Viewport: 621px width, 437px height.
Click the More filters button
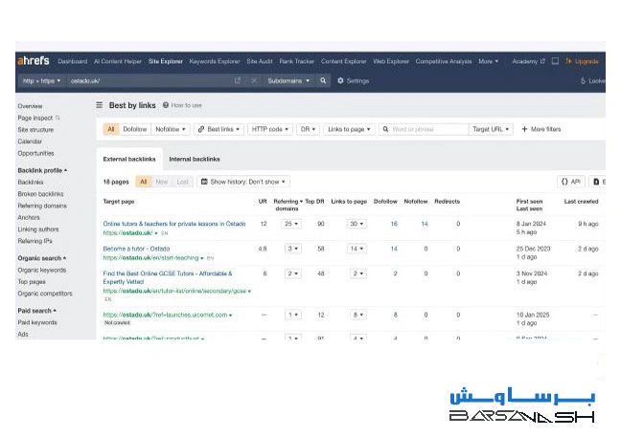541,129
